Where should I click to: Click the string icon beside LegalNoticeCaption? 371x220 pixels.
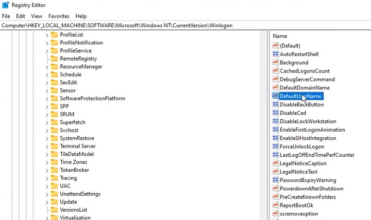pos(275,163)
